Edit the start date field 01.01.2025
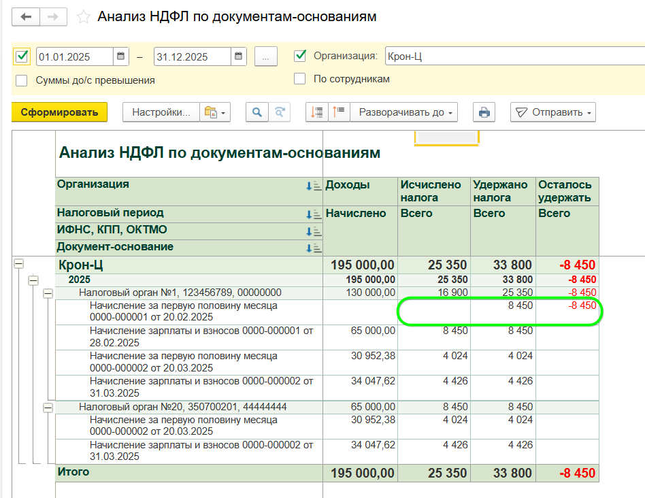645x498 pixels. pos(75,56)
